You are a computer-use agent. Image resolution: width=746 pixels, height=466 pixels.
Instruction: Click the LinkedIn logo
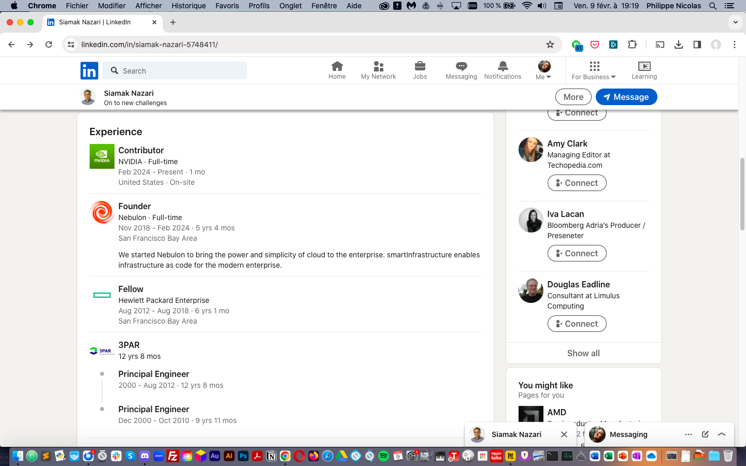[x=89, y=70]
